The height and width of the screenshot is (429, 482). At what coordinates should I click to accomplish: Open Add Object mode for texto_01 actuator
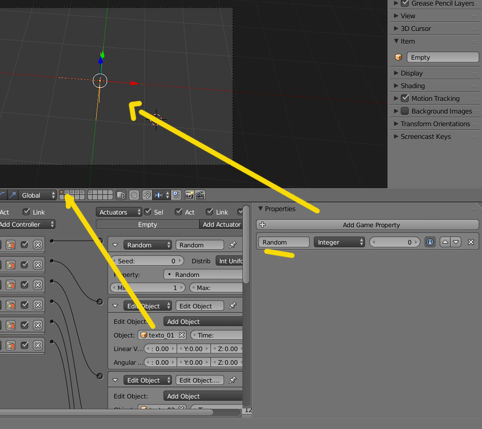coord(203,322)
